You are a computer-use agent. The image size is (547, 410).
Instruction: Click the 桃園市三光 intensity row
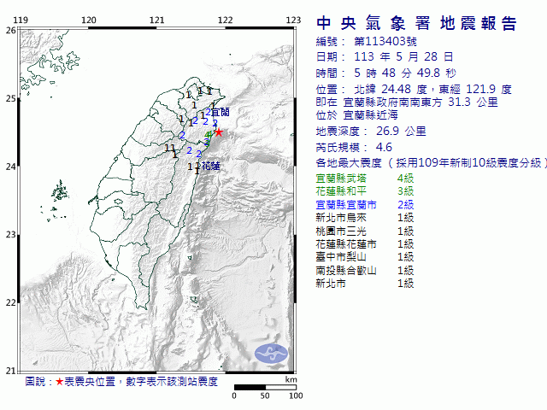(x=365, y=231)
